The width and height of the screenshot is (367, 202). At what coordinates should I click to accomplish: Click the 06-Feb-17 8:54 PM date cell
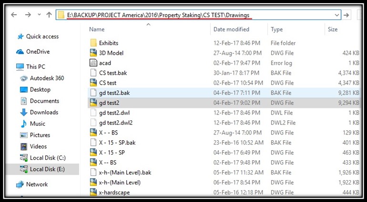tap(236, 183)
